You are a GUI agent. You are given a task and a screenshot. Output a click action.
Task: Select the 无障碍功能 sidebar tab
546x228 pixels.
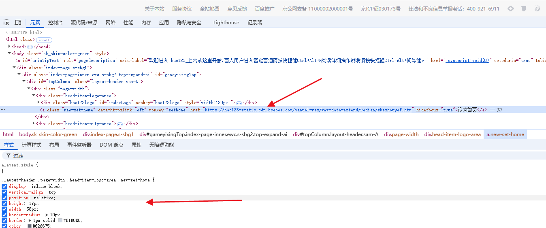pyautogui.click(x=162, y=145)
